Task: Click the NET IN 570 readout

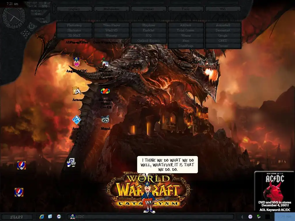Action: (x=38, y=6)
